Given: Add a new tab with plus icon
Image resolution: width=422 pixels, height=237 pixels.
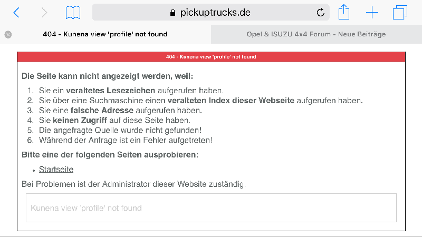Looking at the screenshot, I should [372, 13].
